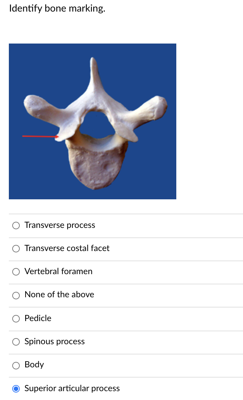Click the vertebra bone image
The image size is (243, 400).
(x=92, y=121)
